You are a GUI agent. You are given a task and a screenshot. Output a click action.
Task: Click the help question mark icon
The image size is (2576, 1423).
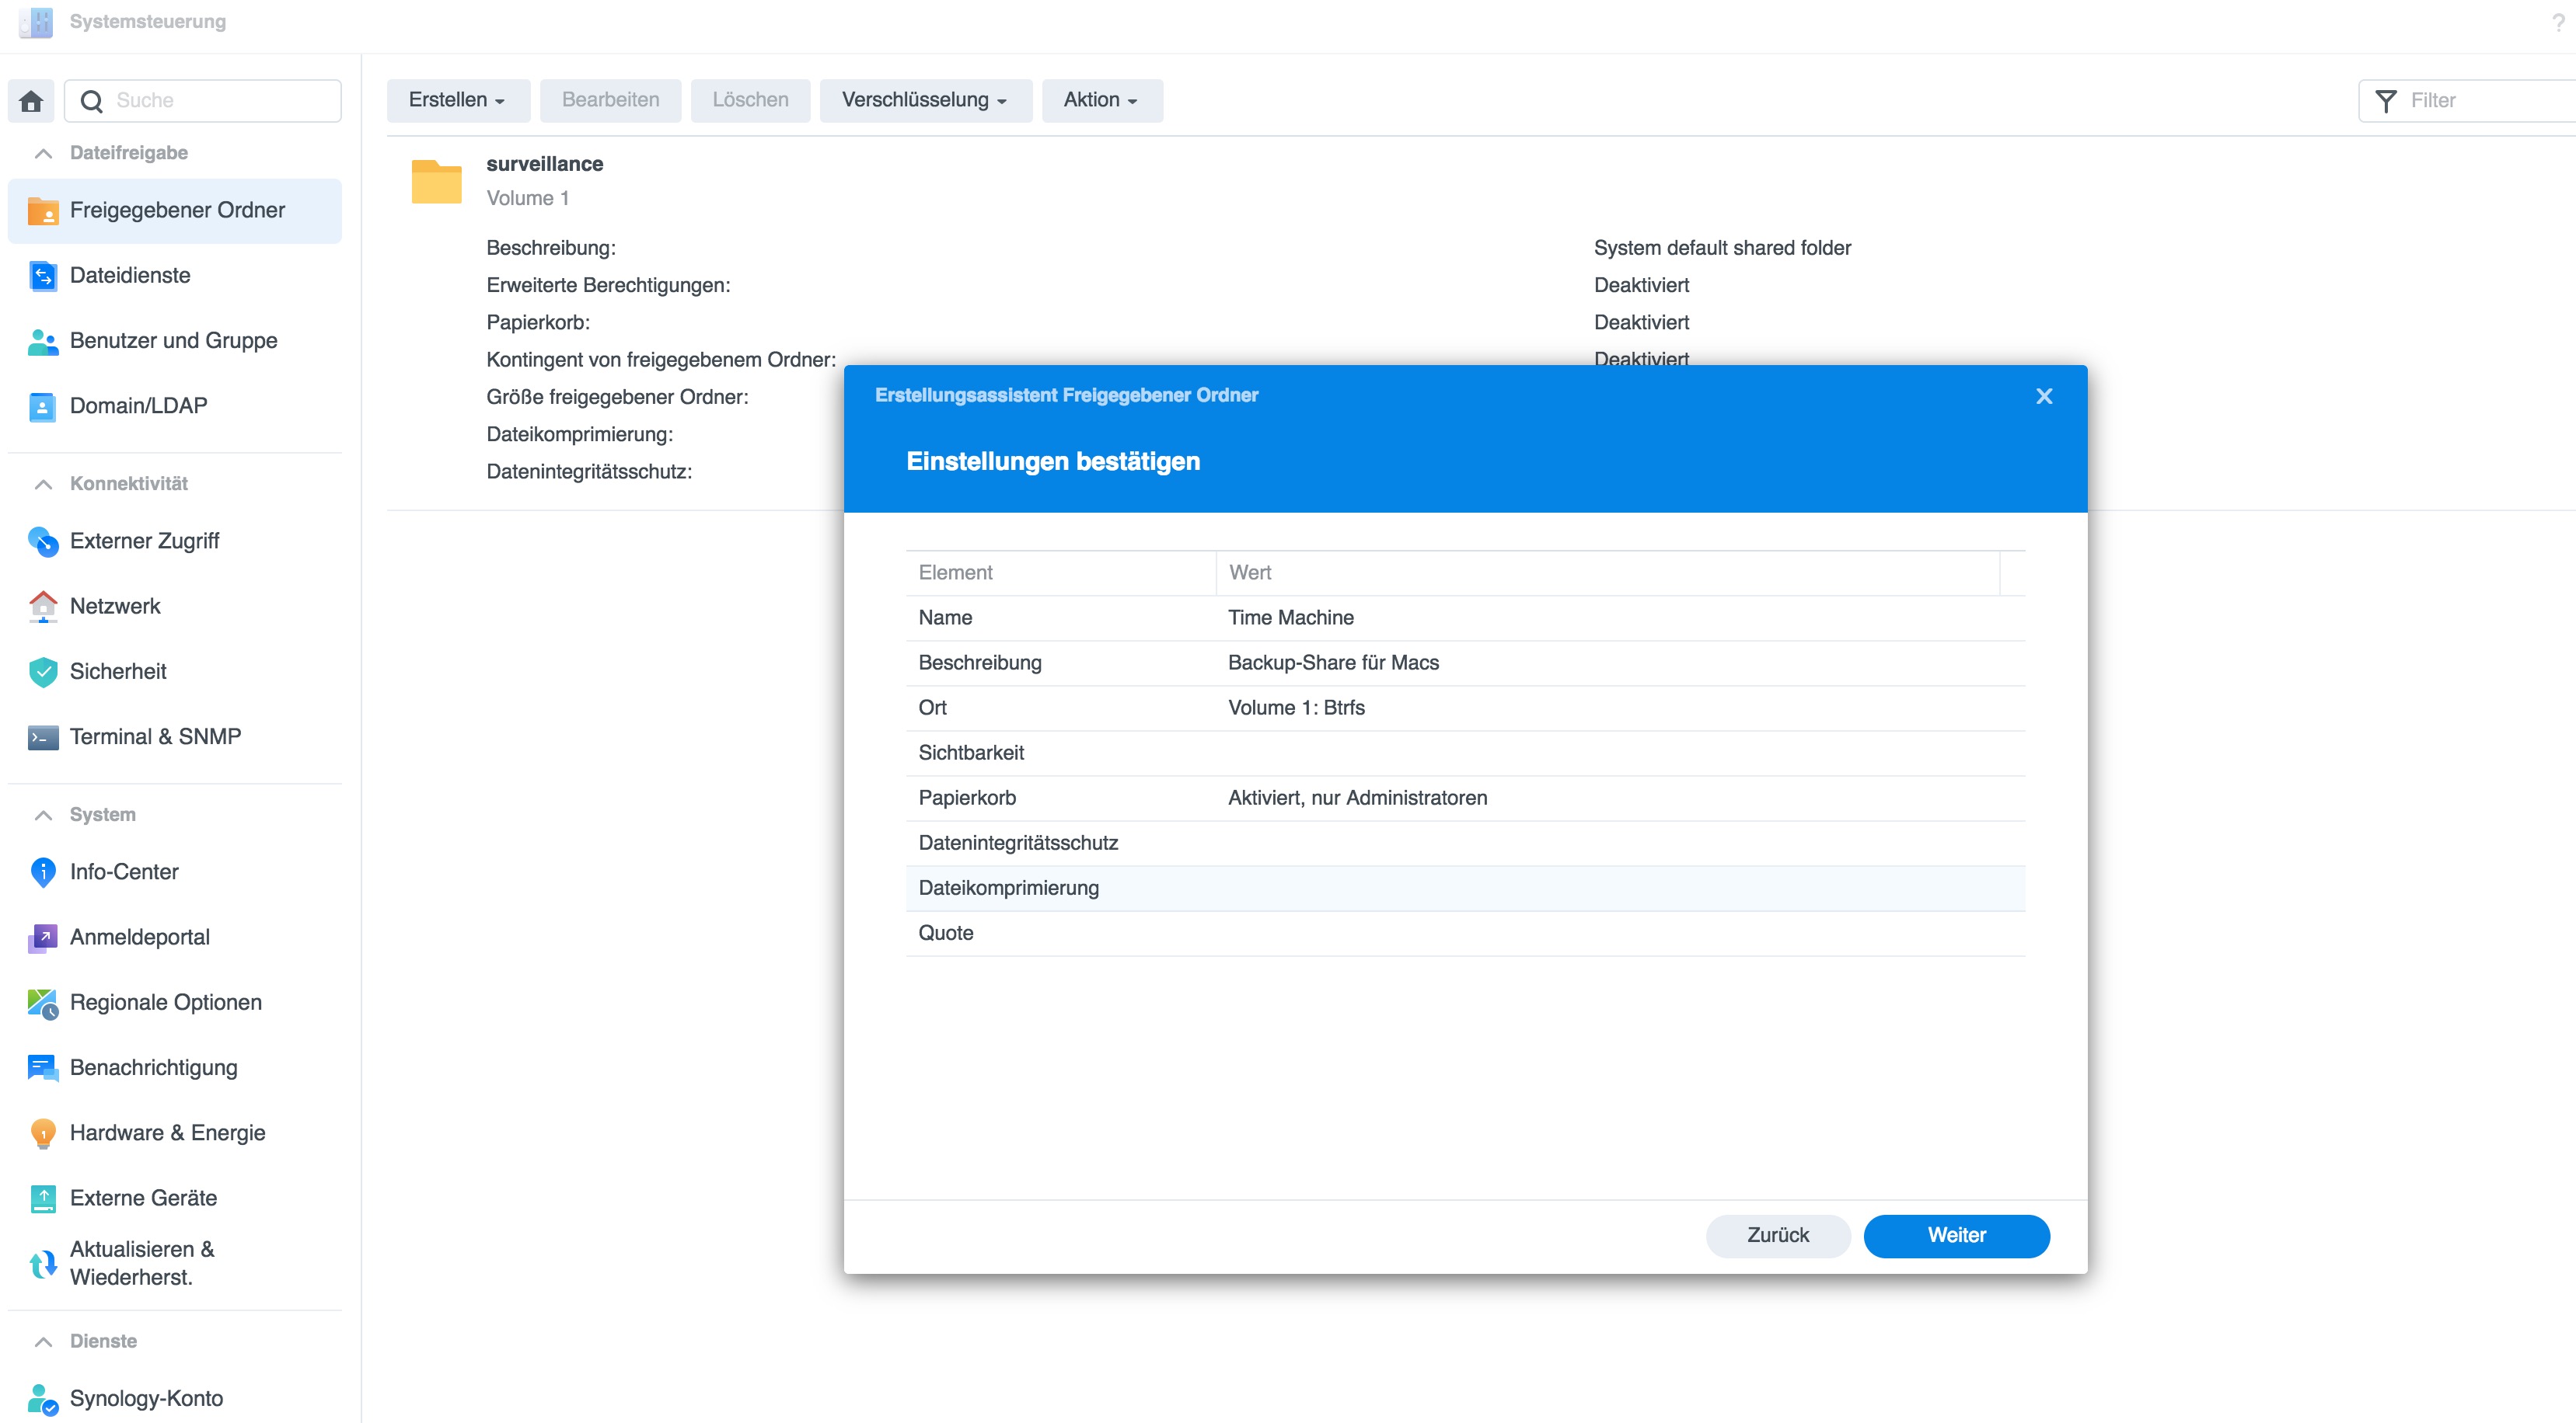tap(2557, 22)
